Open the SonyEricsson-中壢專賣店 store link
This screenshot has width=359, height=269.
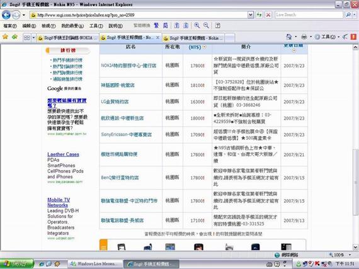click(x=126, y=135)
